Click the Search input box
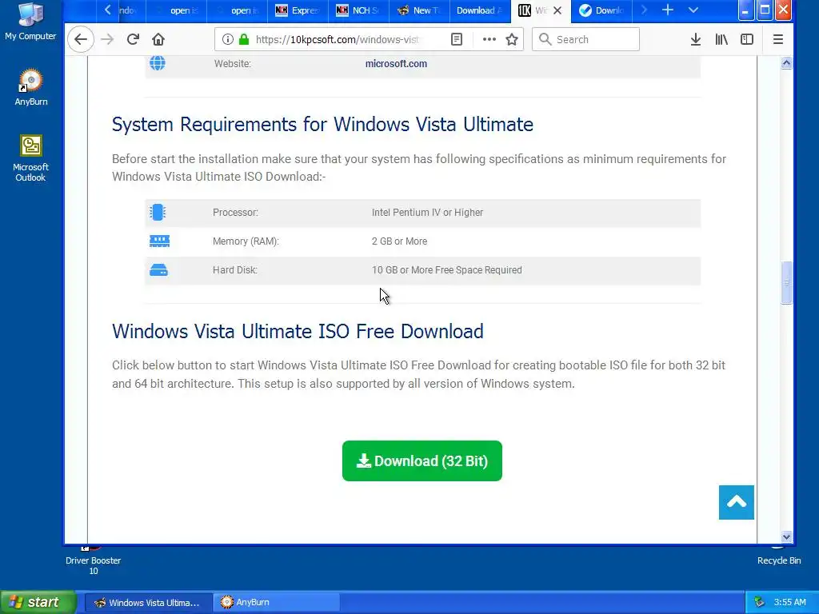 tap(585, 39)
